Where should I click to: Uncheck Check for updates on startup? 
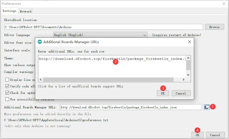click(7, 93)
